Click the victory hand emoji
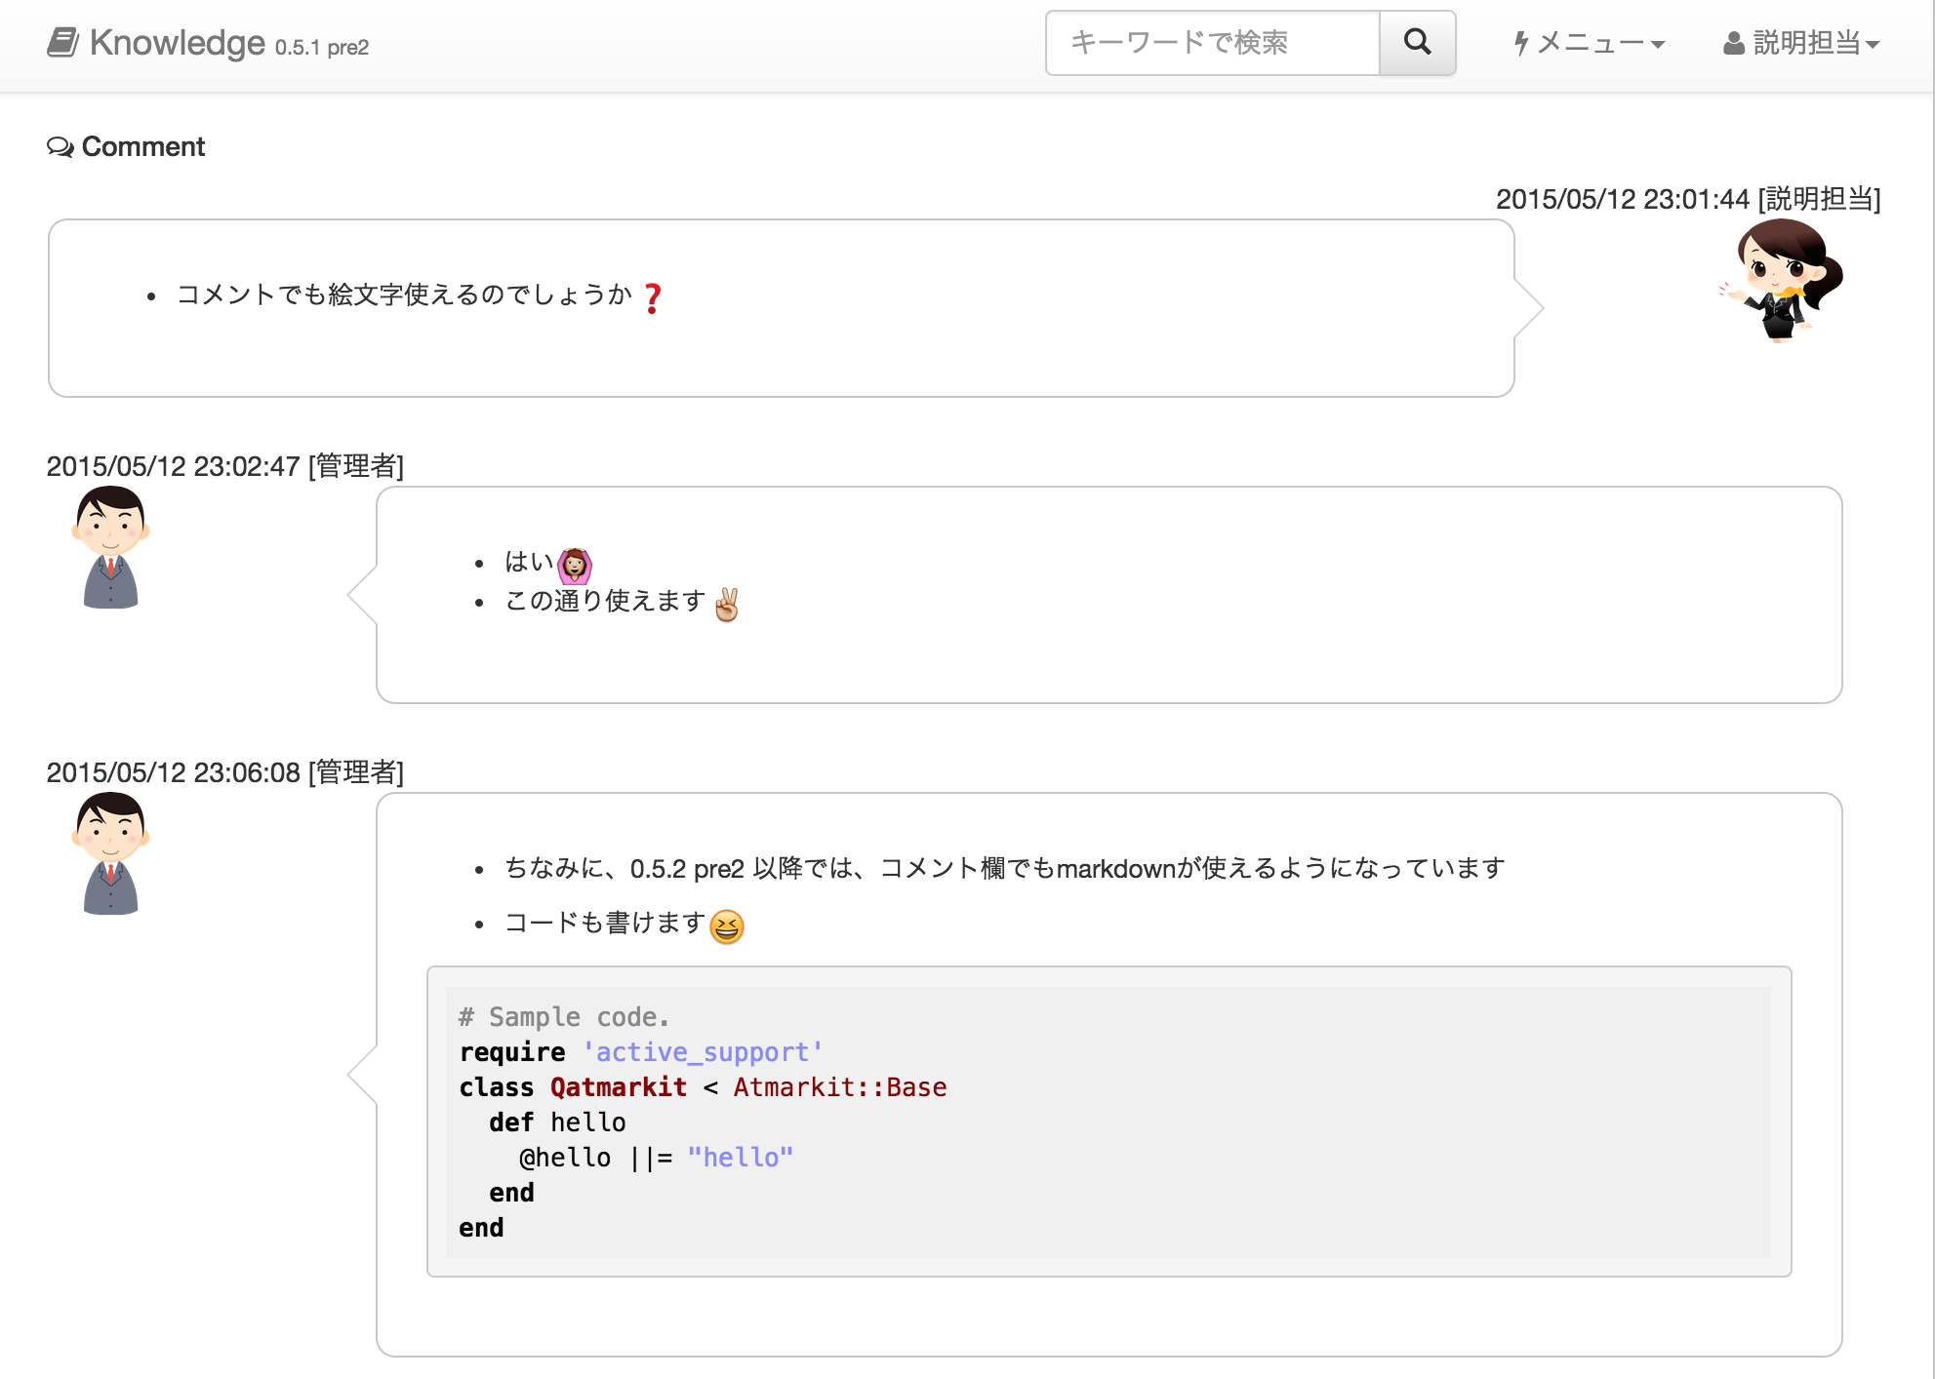1935x1379 pixels. tap(727, 604)
